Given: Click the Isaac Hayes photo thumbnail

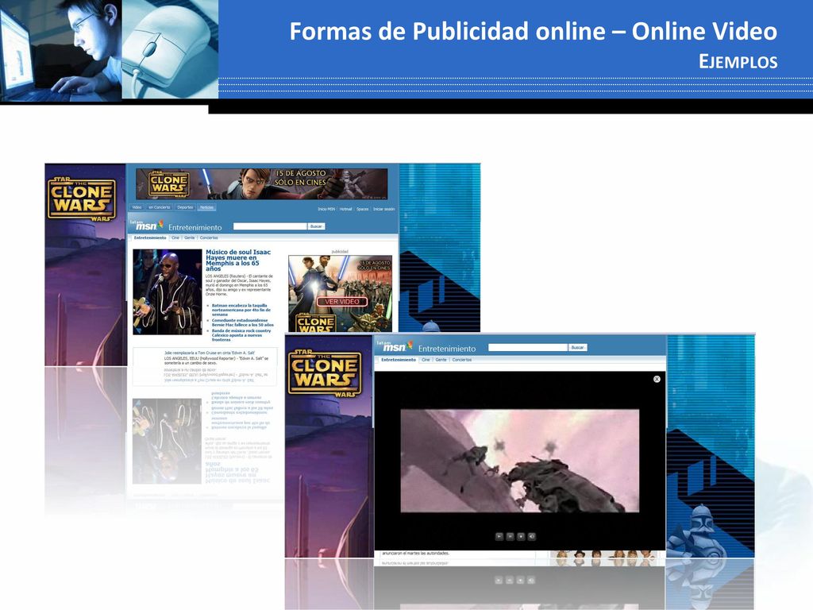Looking at the screenshot, I should (x=167, y=291).
